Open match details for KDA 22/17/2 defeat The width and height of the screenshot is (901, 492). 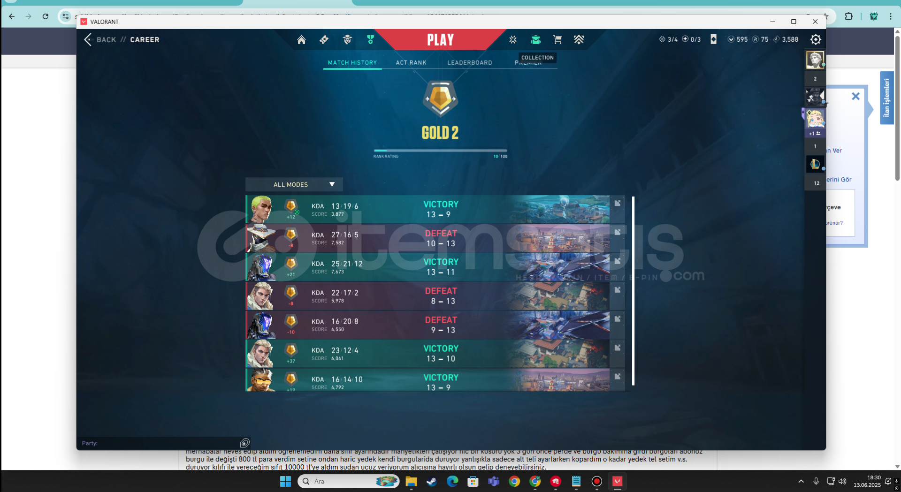point(618,290)
